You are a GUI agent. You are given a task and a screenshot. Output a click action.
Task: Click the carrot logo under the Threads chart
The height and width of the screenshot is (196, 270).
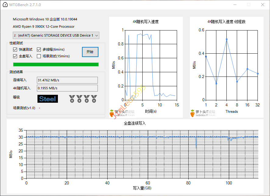click(x=193, y=113)
